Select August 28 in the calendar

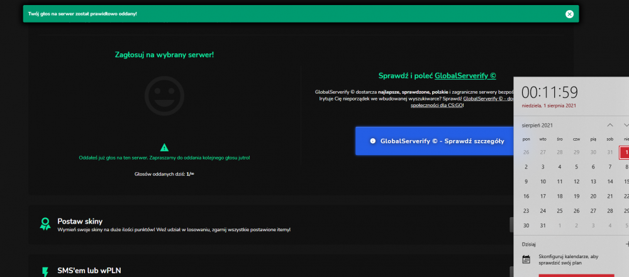point(610,211)
